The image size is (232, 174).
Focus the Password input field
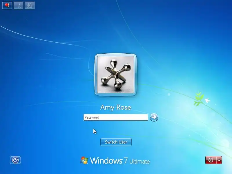116,117
